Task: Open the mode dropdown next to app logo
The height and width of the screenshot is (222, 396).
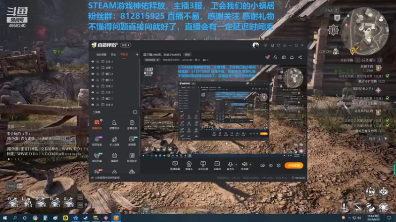Action: 126,45
